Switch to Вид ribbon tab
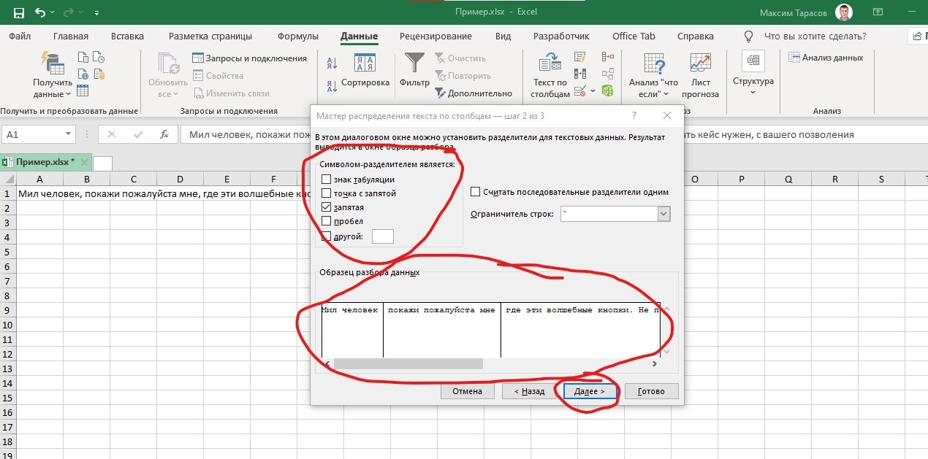Screen dimensions: 928x459 503,36
